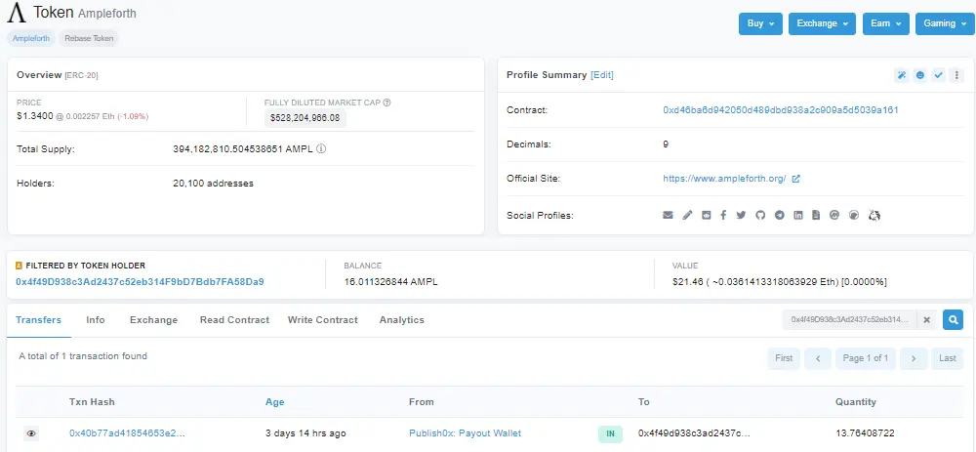Click the magic wand icon in Profile Summary
Viewport: 976px width, 452px height.
[x=901, y=75]
